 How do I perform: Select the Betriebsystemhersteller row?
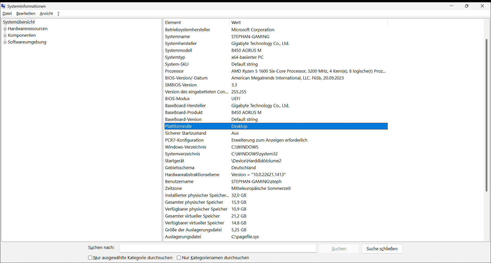pyautogui.click(x=276, y=30)
